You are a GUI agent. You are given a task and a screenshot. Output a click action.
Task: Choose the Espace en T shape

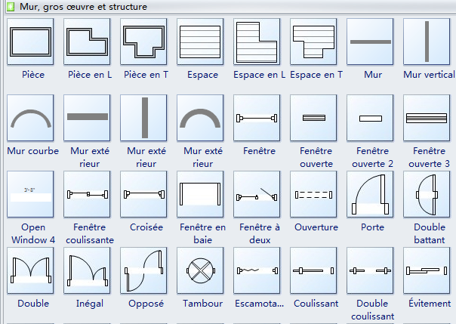click(x=313, y=42)
